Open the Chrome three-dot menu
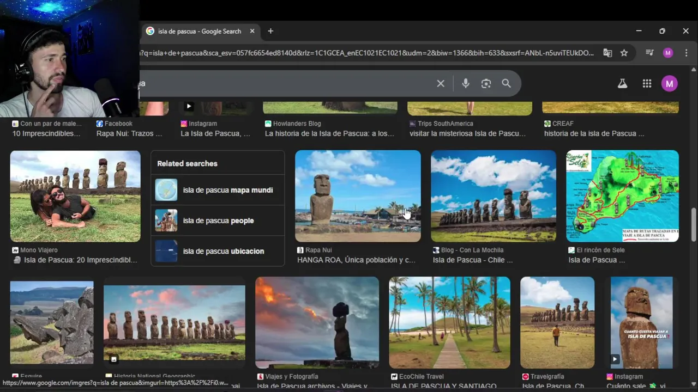The image size is (698, 392). coord(686,53)
